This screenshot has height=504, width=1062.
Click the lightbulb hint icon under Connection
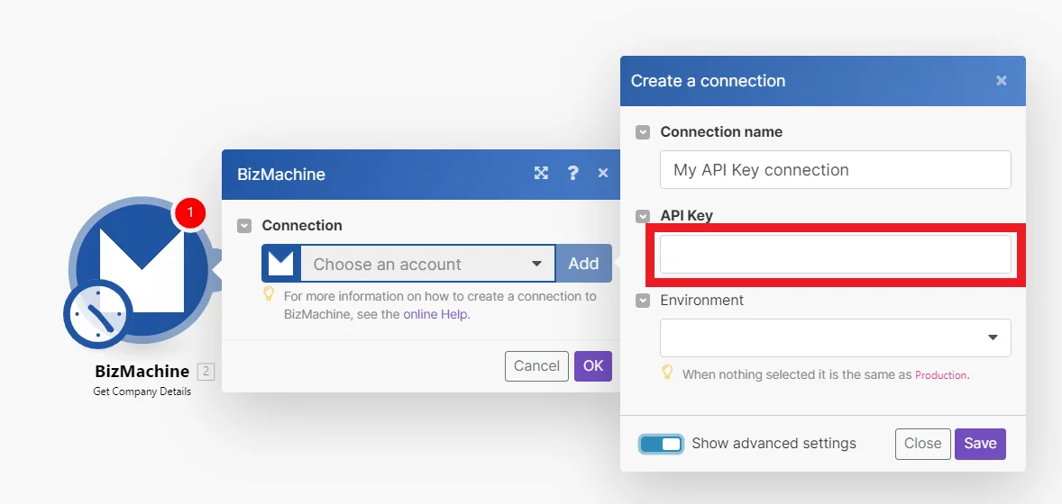pyautogui.click(x=269, y=293)
